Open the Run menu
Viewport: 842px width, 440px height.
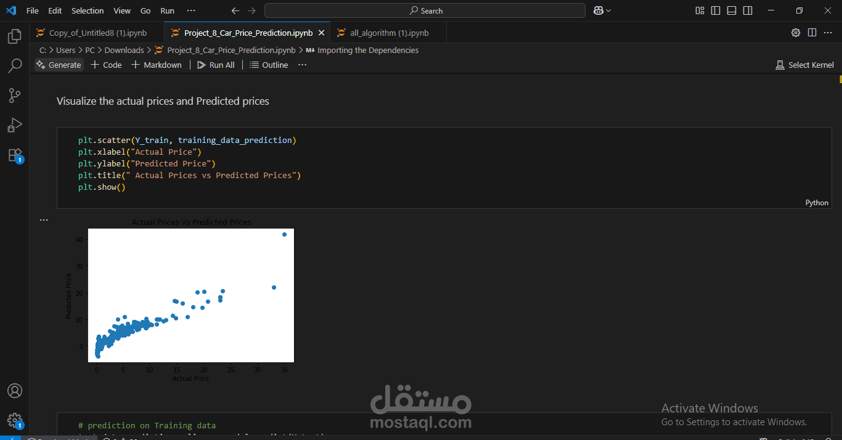click(x=167, y=10)
